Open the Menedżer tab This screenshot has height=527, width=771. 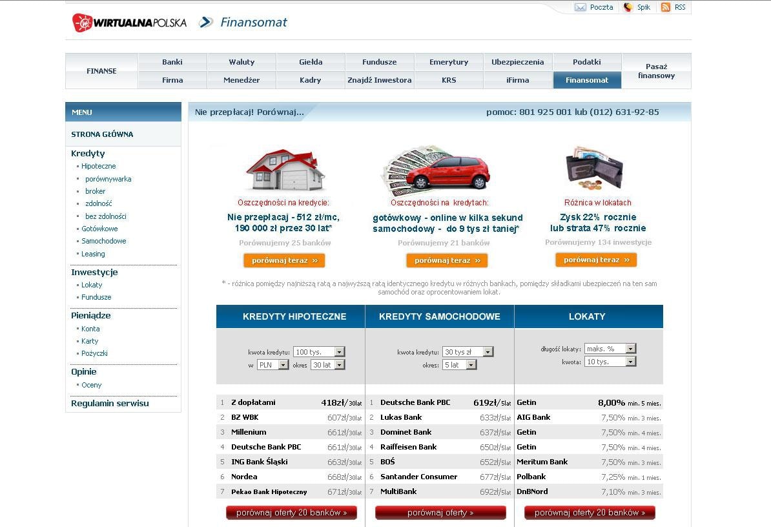[x=242, y=80]
